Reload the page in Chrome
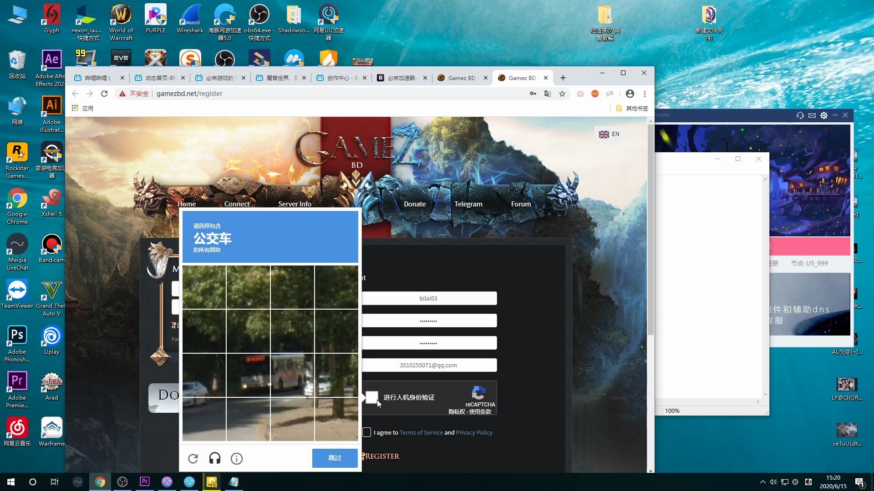Image resolution: width=874 pixels, height=491 pixels. pyautogui.click(x=104, y=94)
